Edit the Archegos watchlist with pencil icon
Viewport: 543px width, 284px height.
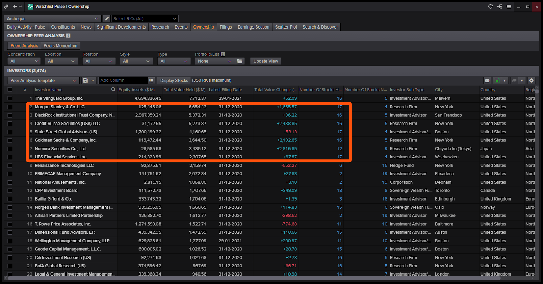tap(107, 19)
